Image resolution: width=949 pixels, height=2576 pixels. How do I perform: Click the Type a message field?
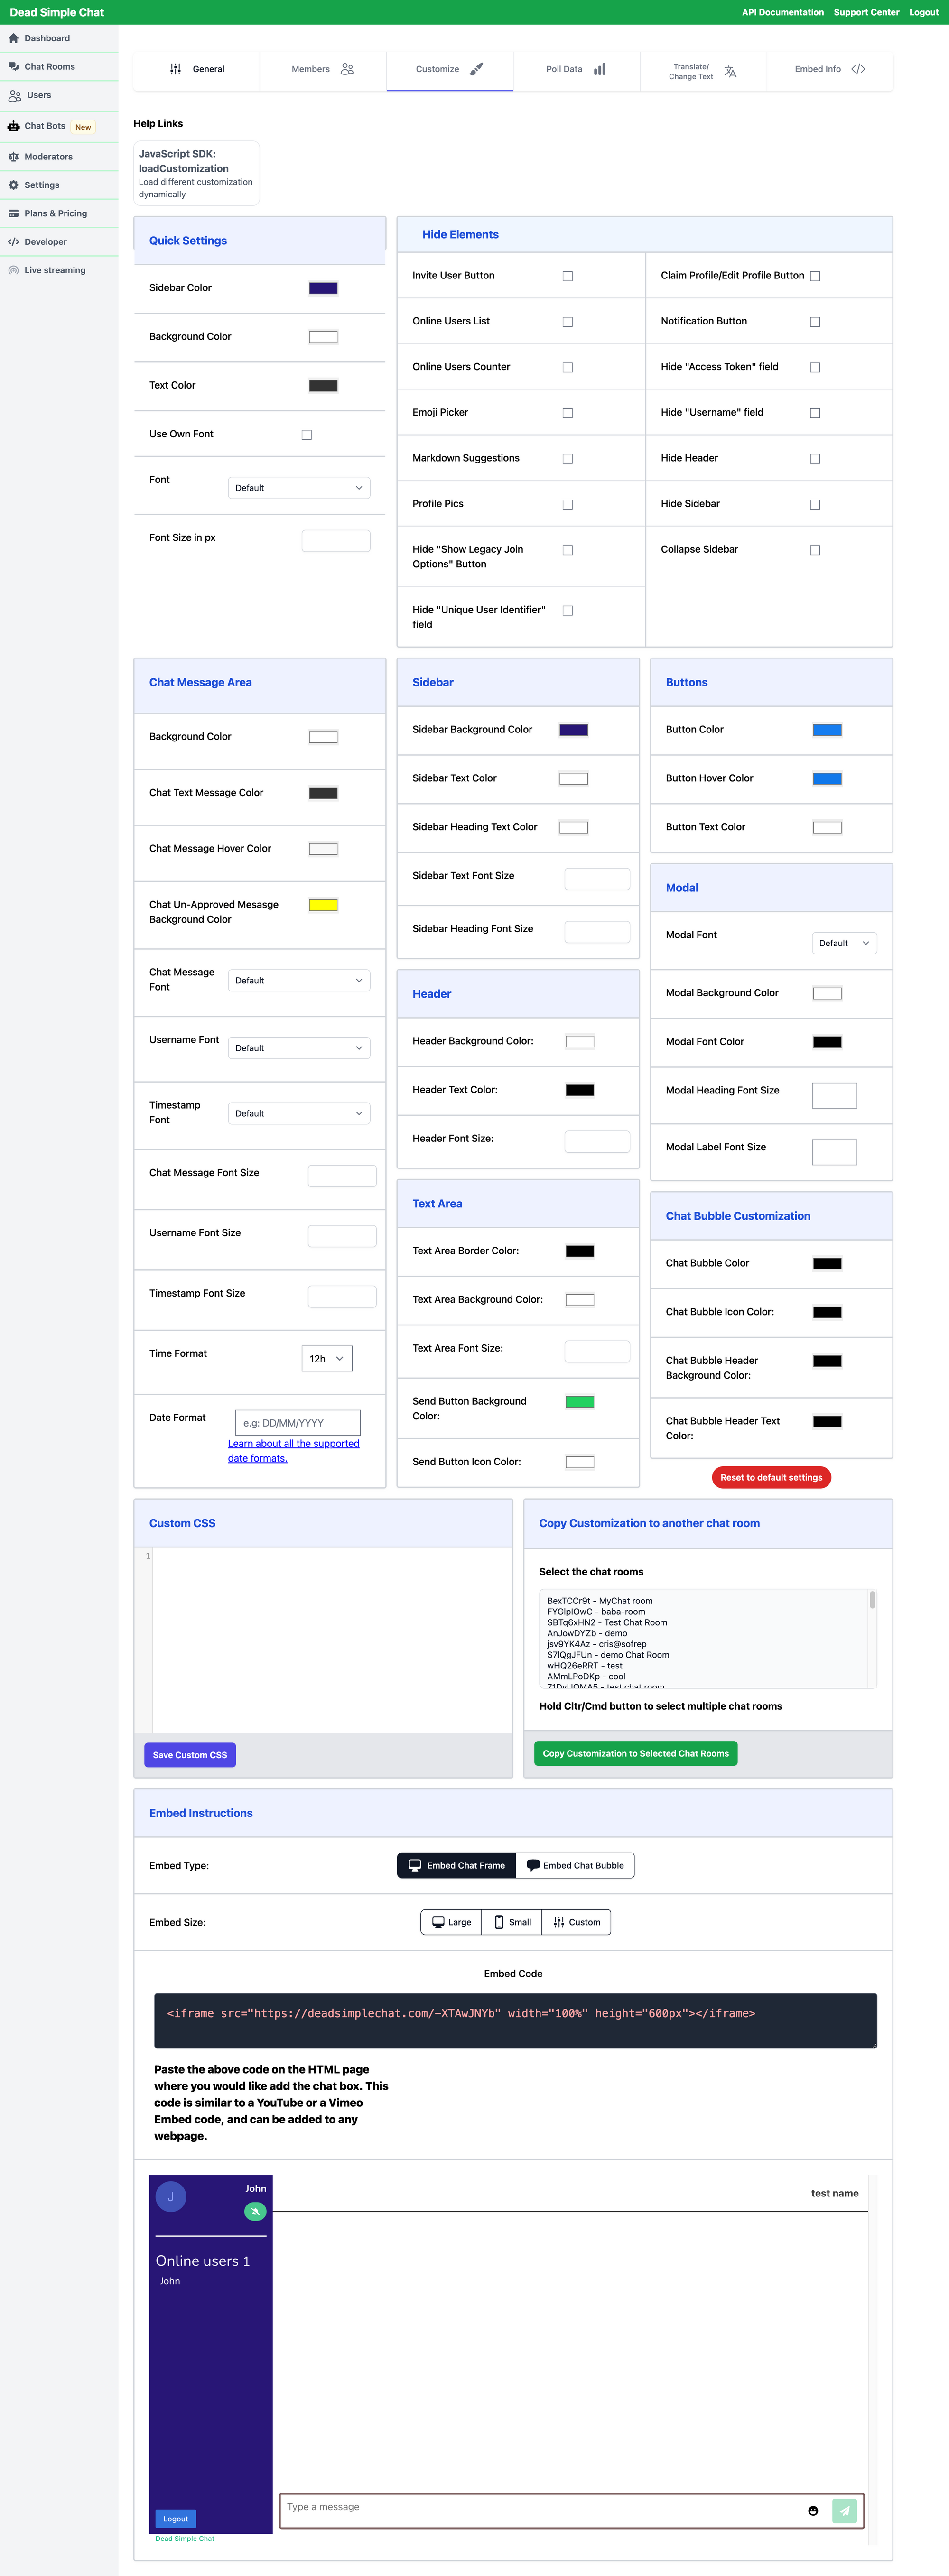[x=540, y=2510]
